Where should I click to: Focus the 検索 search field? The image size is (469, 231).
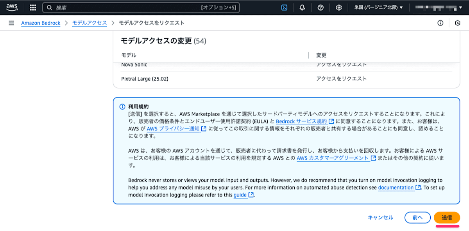tap(141, 7)
